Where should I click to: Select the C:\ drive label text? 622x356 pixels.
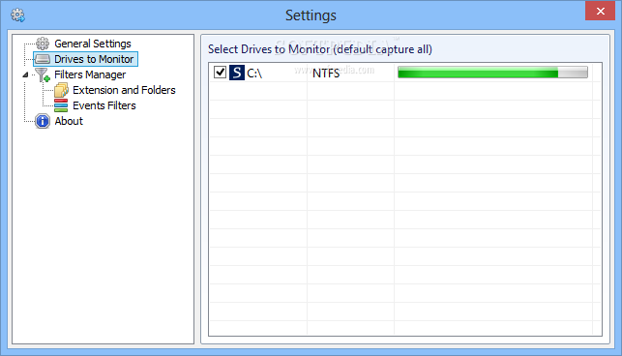coord(254,73)
